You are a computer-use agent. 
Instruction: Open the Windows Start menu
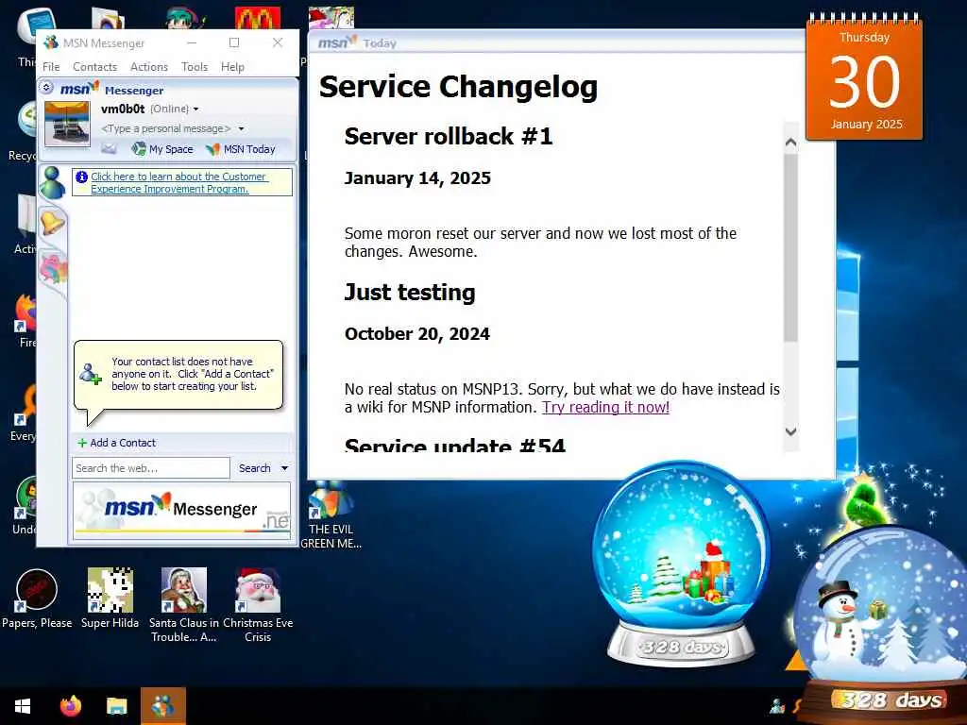tap(23, 706)
